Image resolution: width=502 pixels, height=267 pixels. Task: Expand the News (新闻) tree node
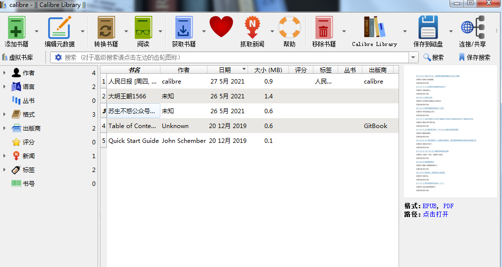4,156
